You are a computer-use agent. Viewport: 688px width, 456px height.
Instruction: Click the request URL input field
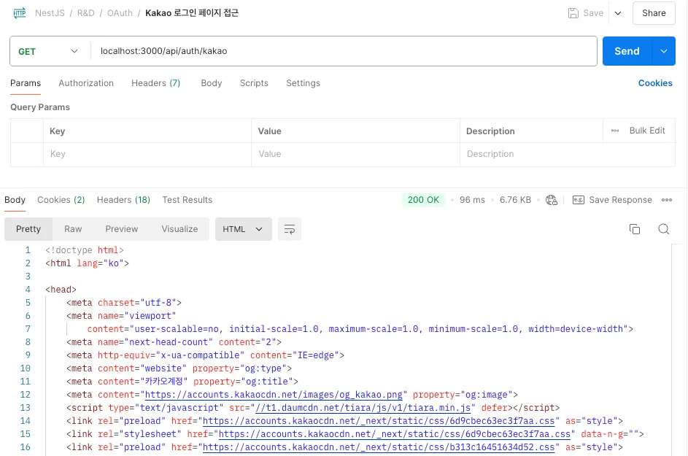coord(344,51)
